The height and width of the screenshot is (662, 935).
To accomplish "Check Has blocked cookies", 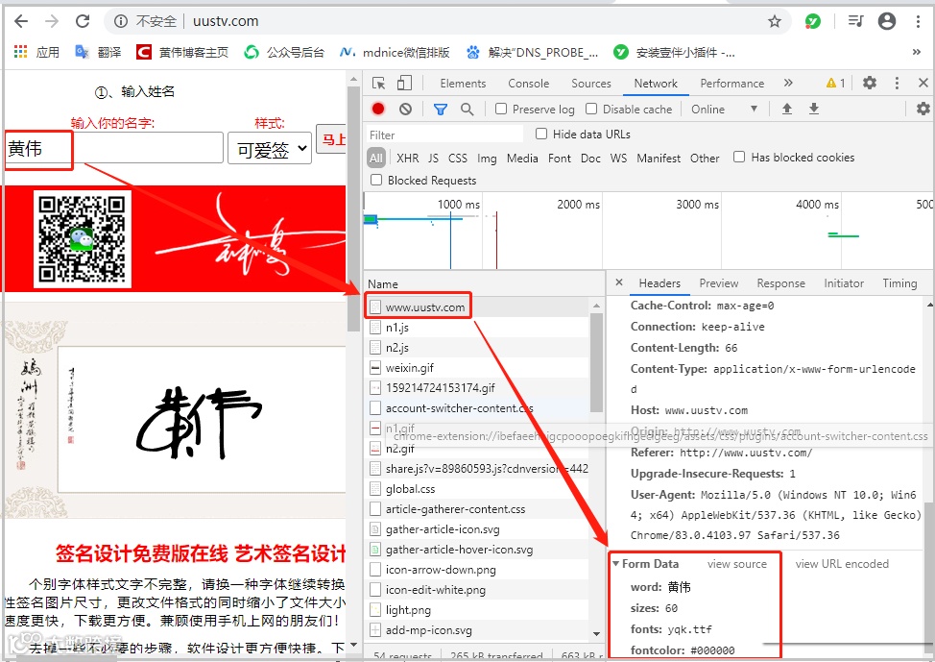I will (x=739, y=157).
